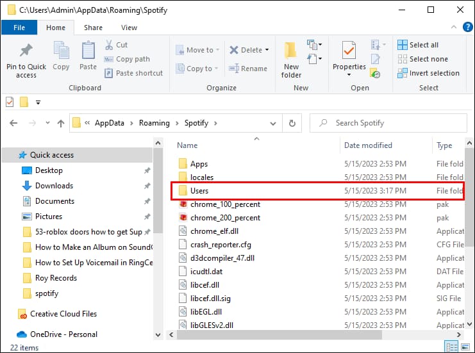Open Desktop in navigation pane
The image size is (475, 353).
[49, 170]
